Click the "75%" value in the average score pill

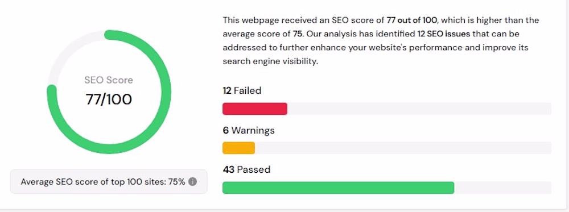177,181
